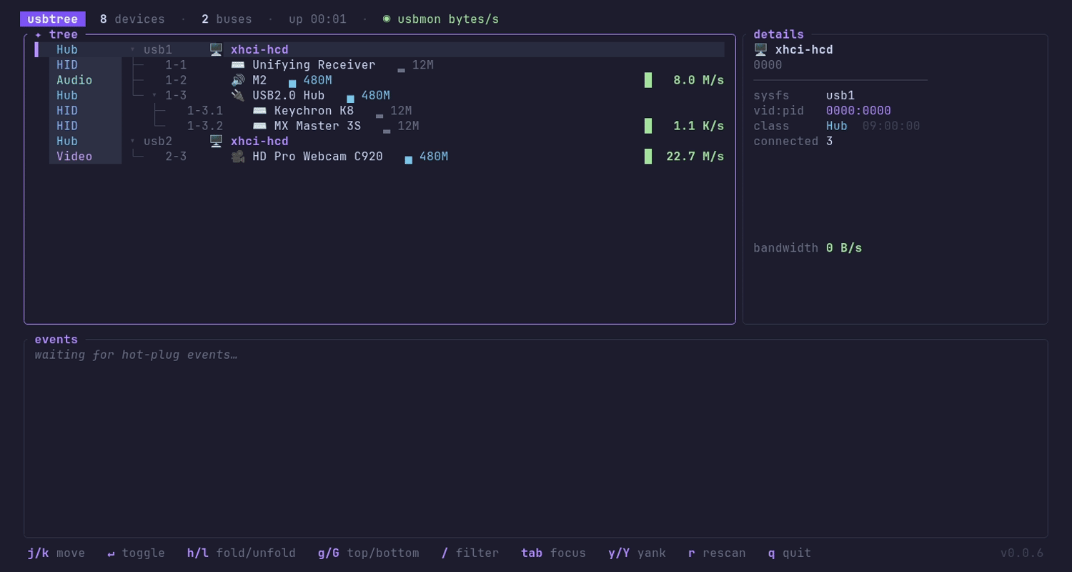Click the 0 B/s bandwidth value

click(844, 248)
